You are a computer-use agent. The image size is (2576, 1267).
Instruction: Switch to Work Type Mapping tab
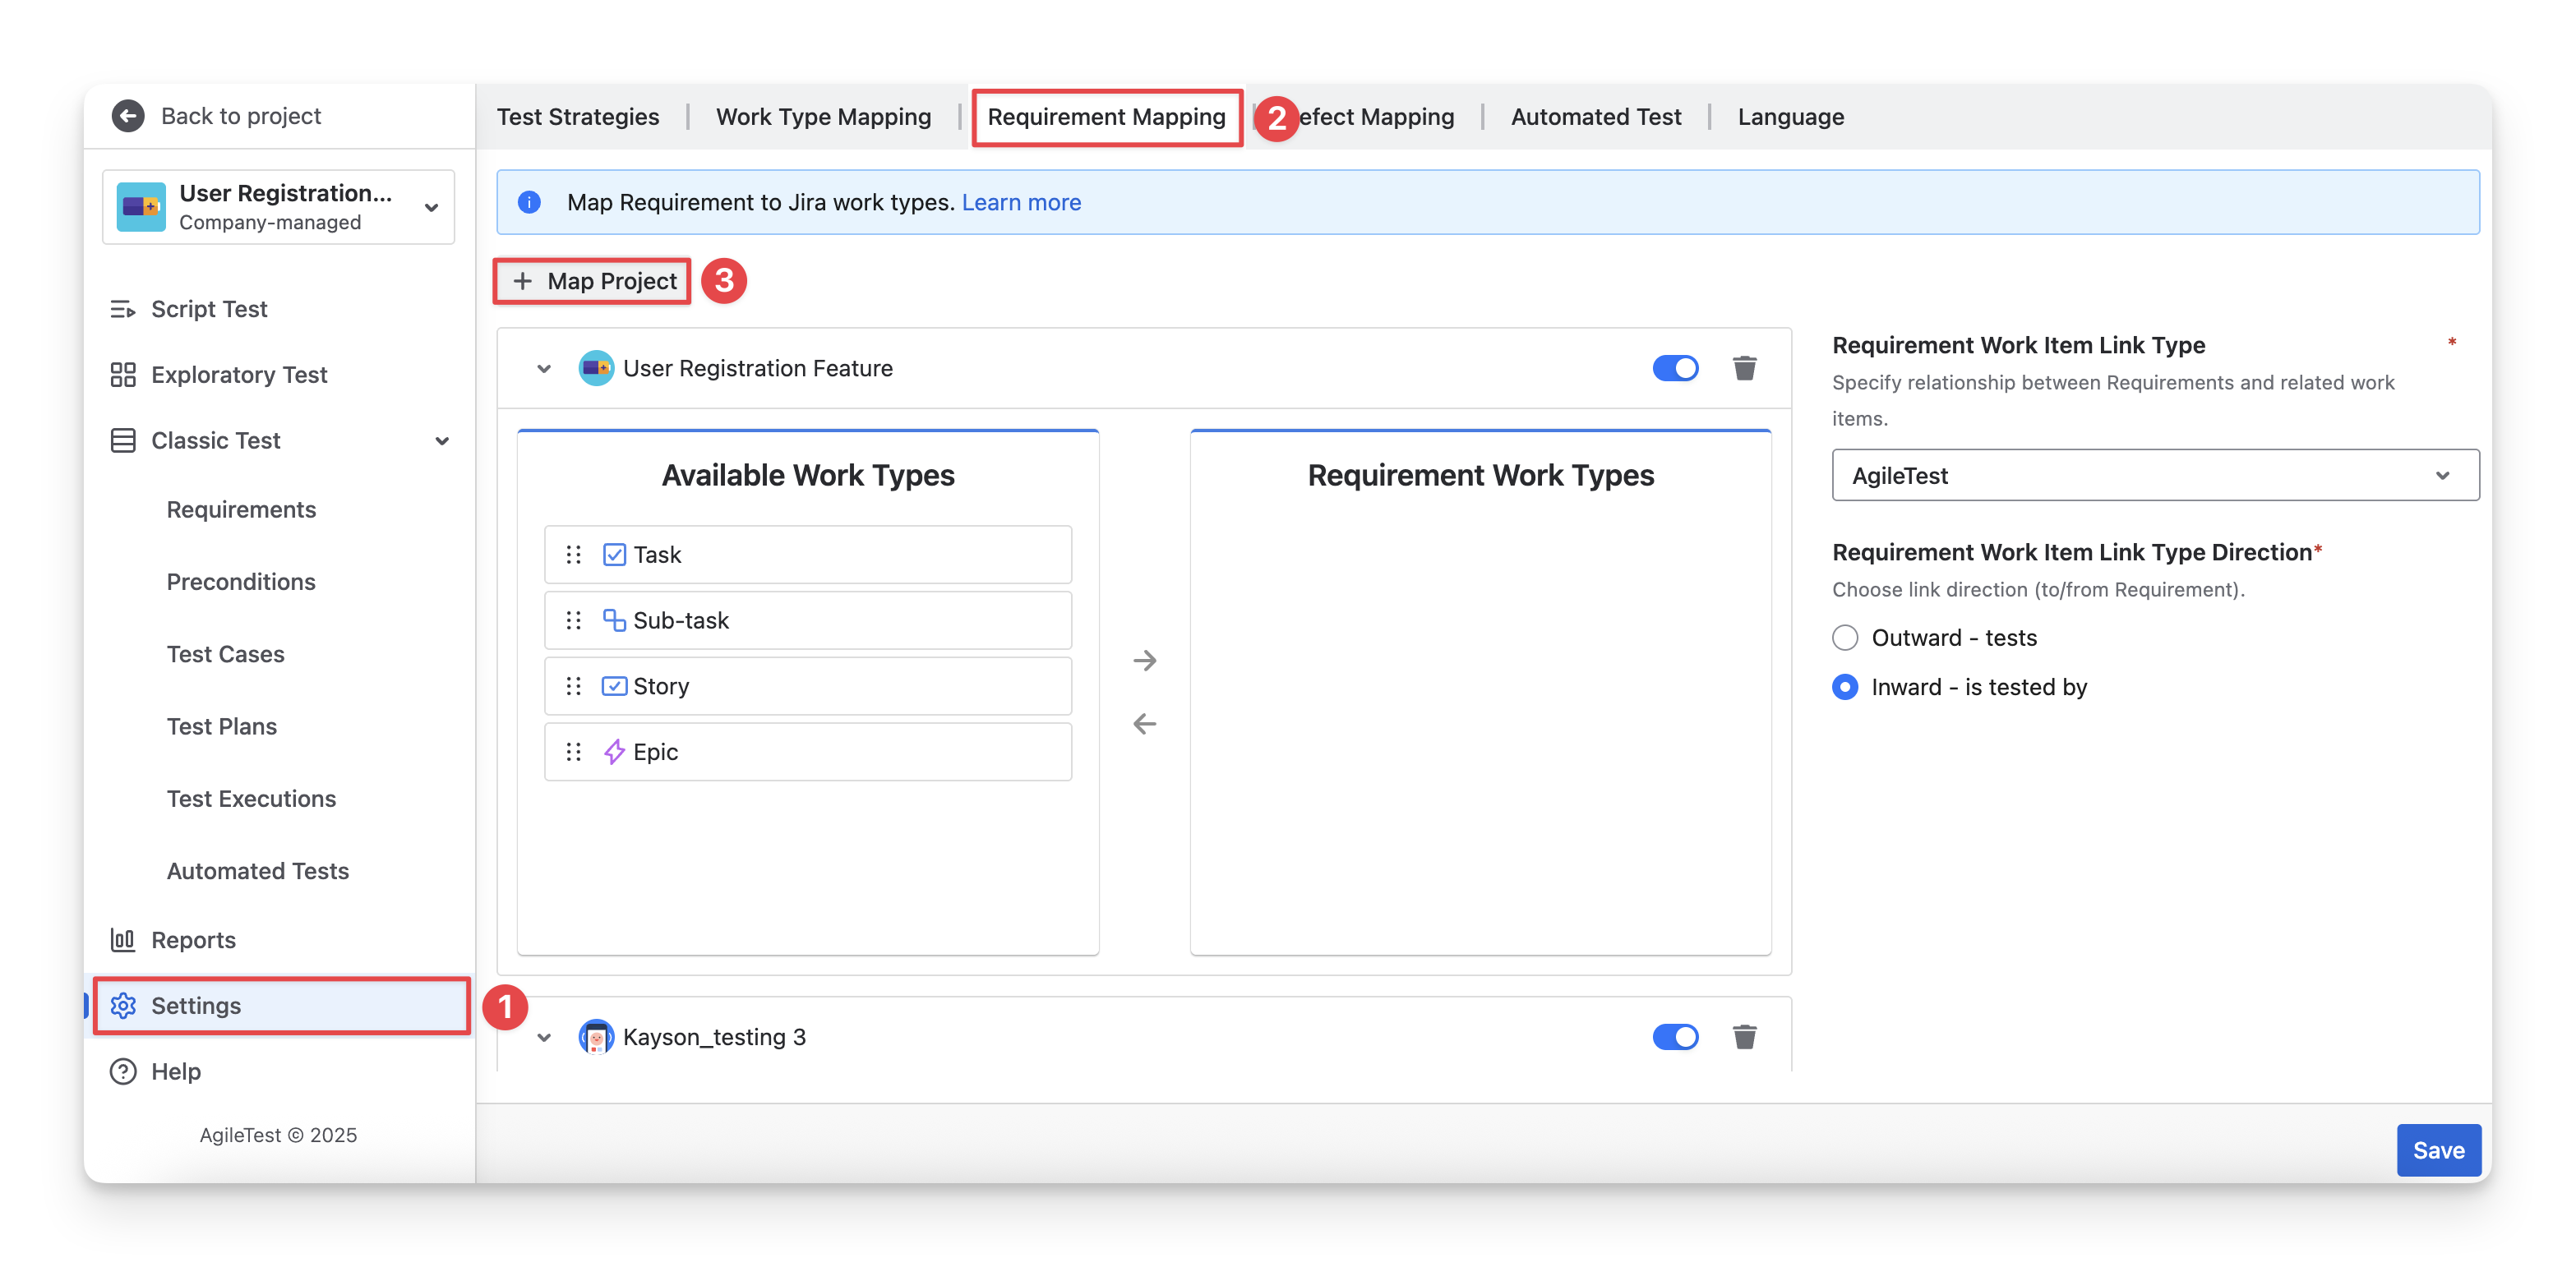coord(823,117)
